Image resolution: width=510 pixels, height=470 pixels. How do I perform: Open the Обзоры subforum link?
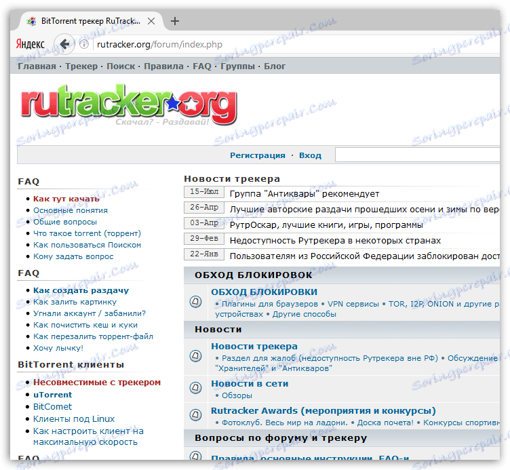point(237,396)
